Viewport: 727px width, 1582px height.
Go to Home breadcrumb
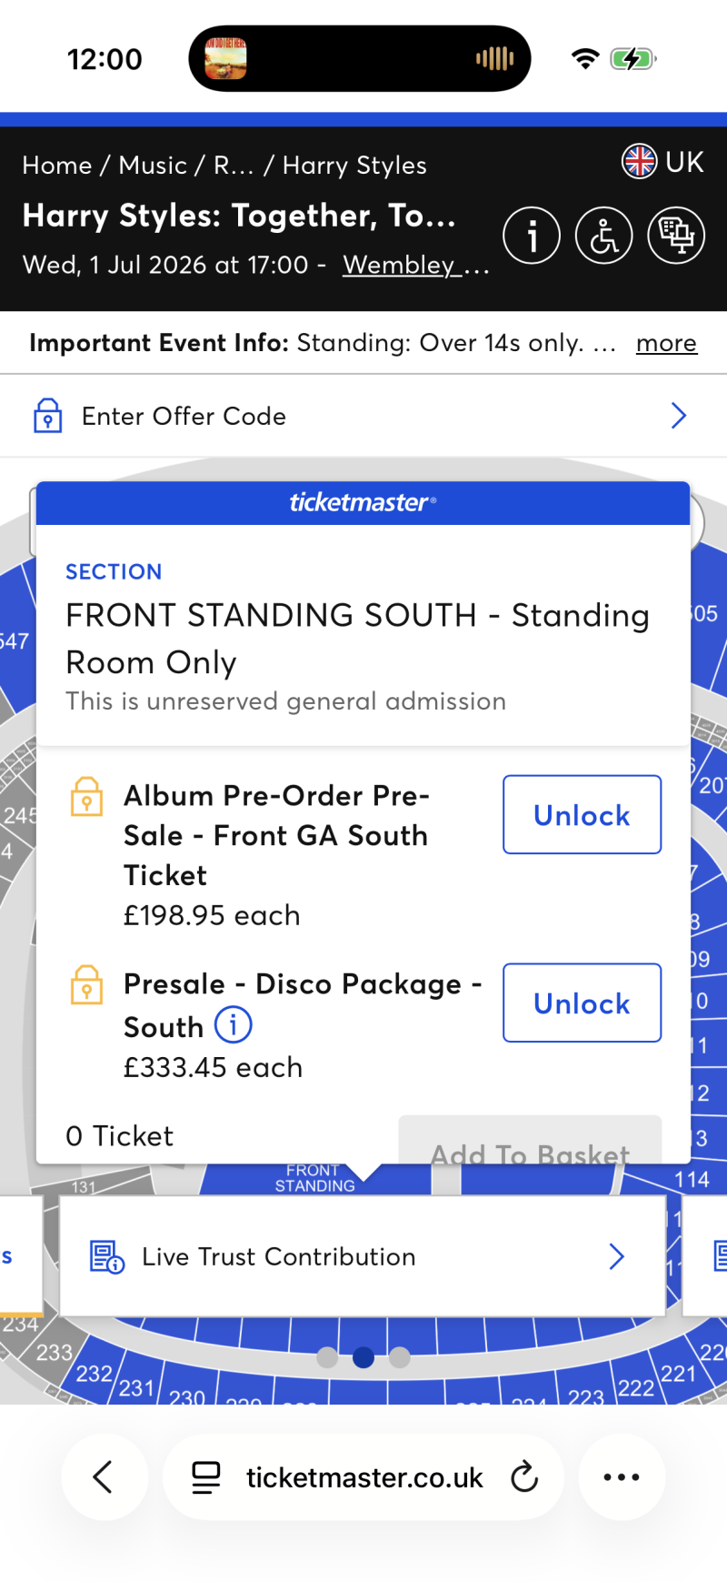click(57, 166)
